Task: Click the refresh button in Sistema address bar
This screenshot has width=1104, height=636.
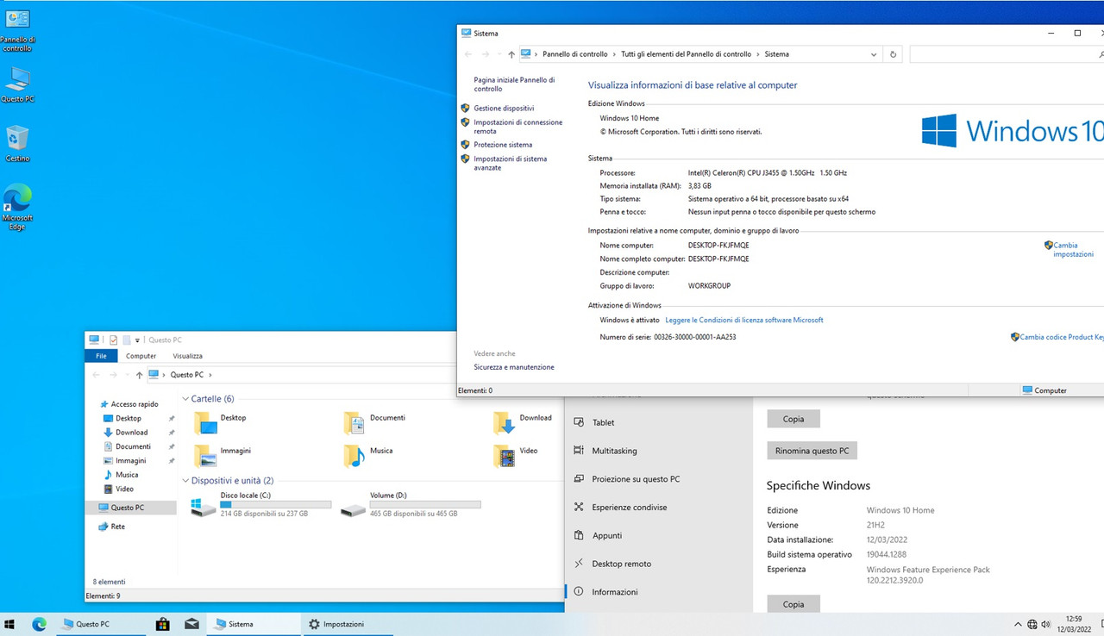Action: [x=893, y=54]
